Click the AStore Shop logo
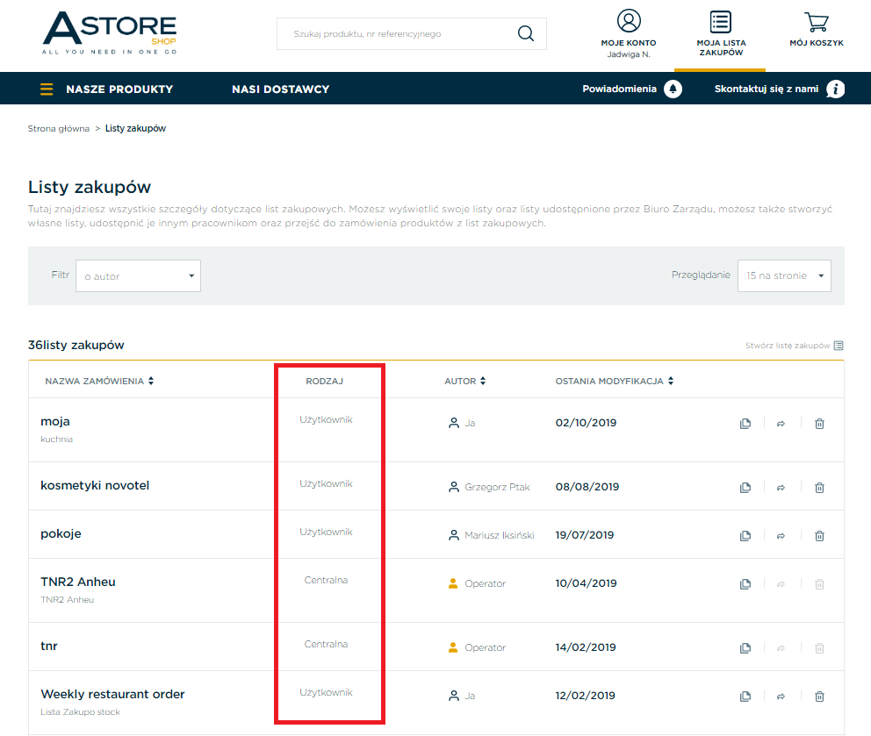Viewport: 871px width, 736px height. [x=110, y=32]
